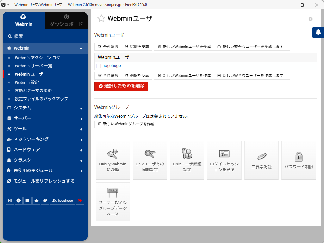324x243 pixels.
Task: Click the upper 新しいWebminユーザを作成 button
Action: [184, 47]
